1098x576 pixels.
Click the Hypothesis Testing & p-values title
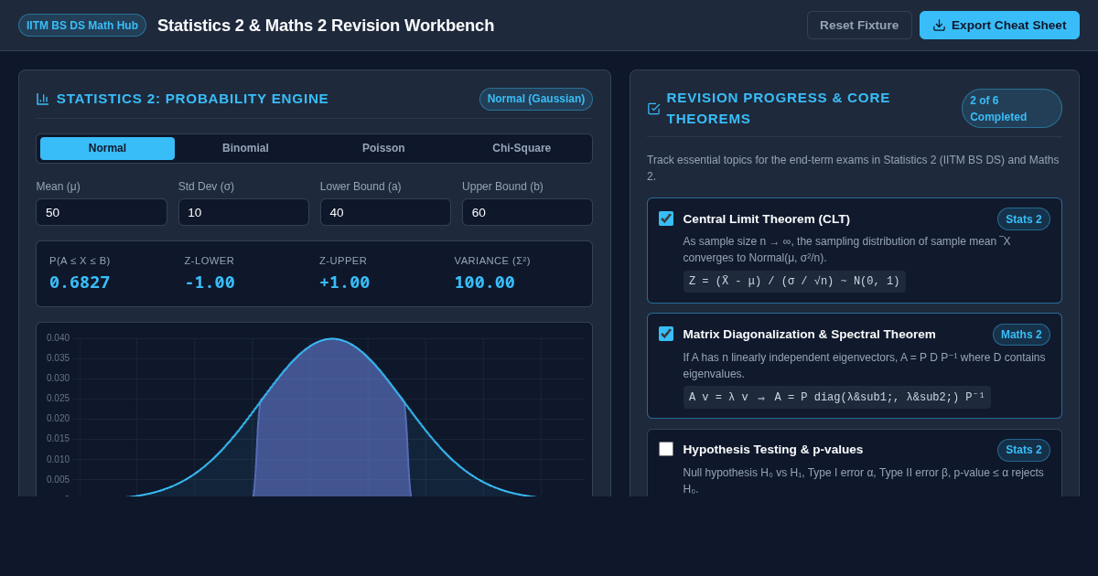coord(772,449)
